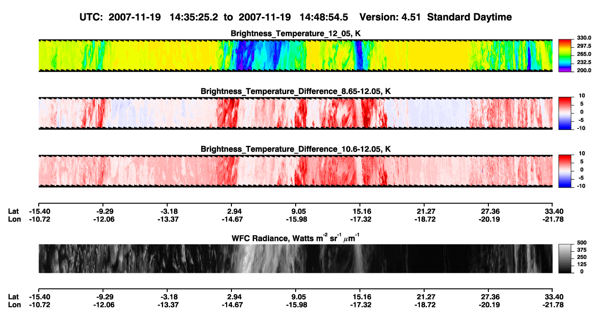Select the grayscale WFC Radiance image strip

coord(295,259)
